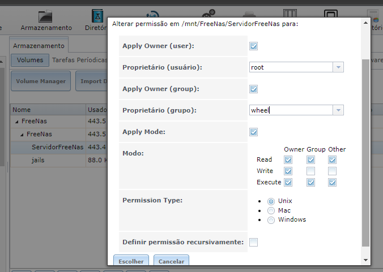Click the root owner user field
This screenshot has height=272, width=383.
click(291, 67)
